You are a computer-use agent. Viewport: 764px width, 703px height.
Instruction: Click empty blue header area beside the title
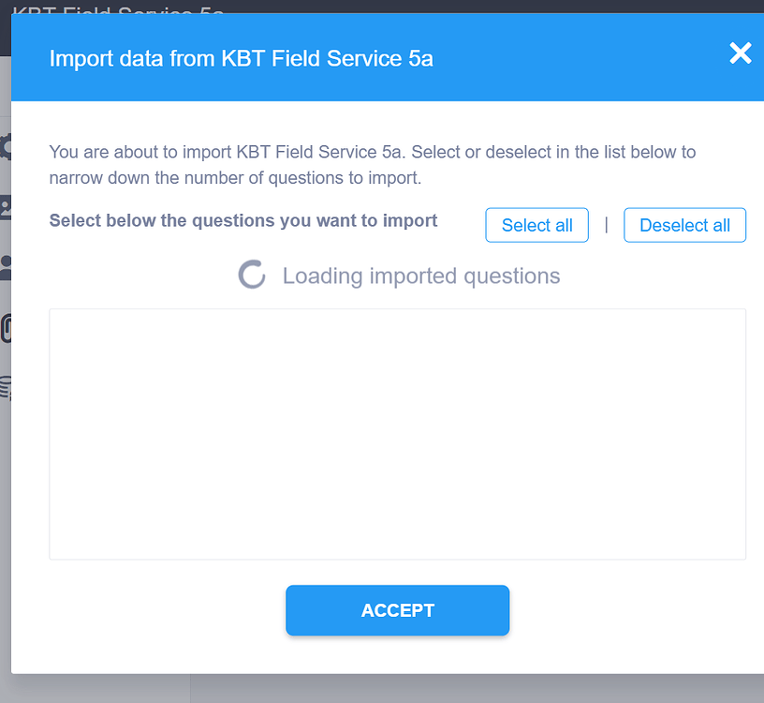click(x=580, y=59)
